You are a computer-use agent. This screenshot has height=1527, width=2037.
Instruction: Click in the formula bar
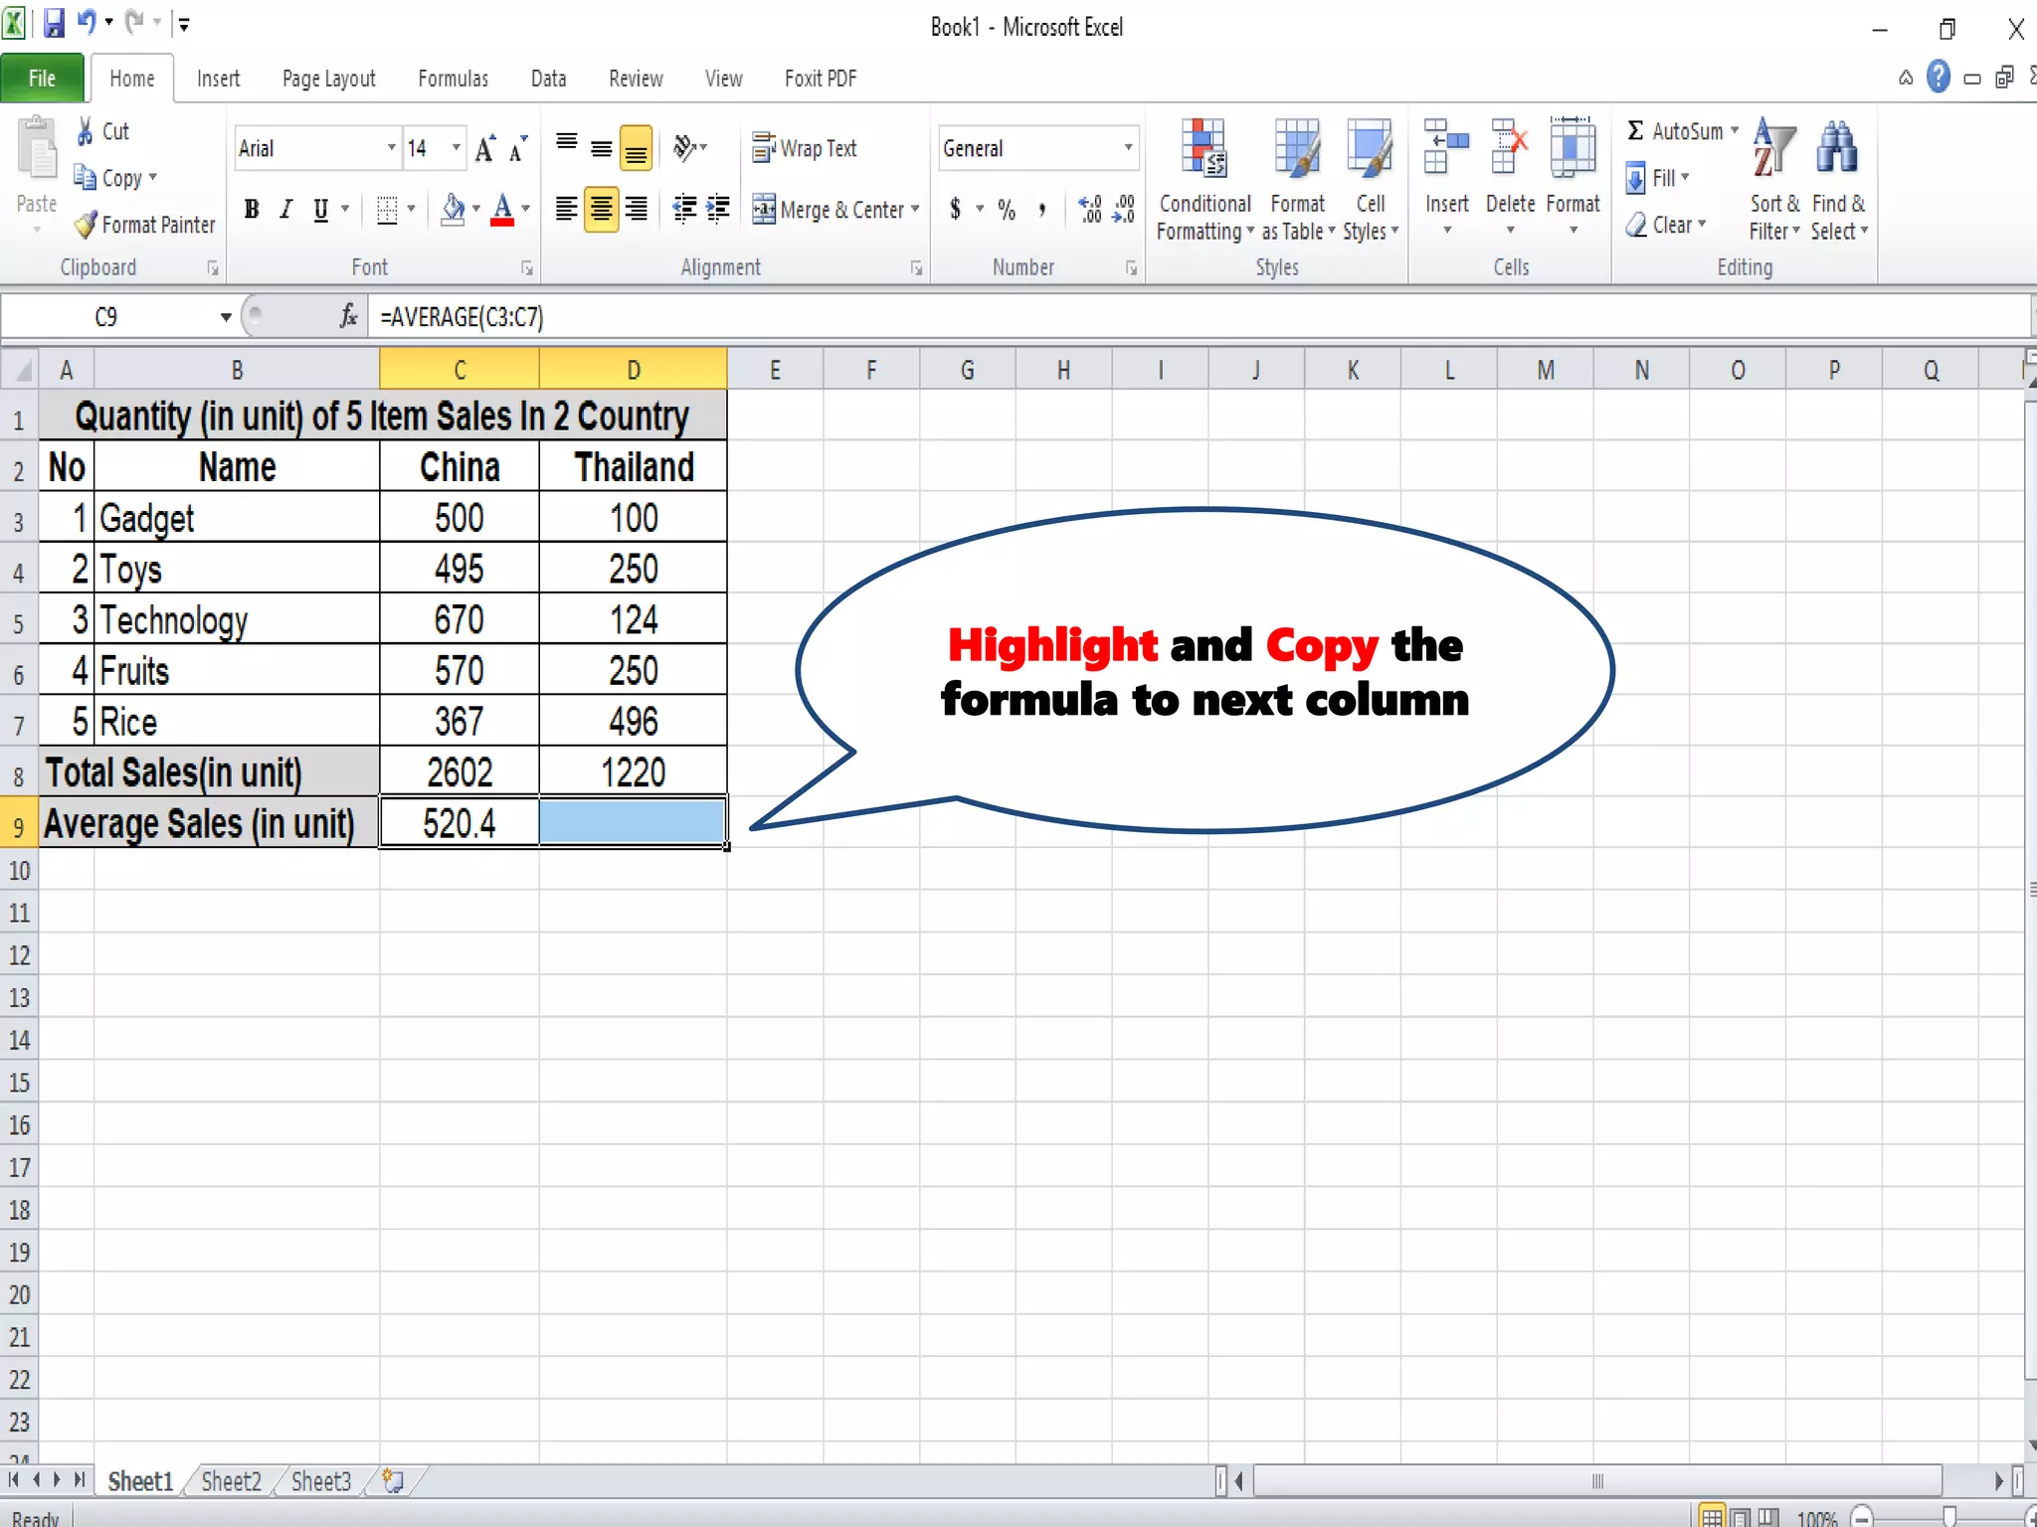point(1199,317)
